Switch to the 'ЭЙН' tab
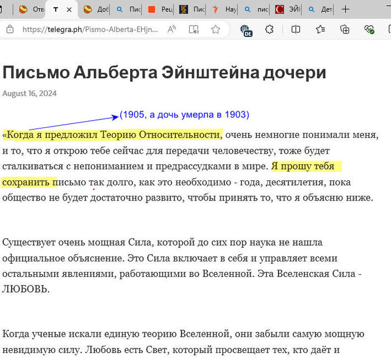 [x=289, y=9]
